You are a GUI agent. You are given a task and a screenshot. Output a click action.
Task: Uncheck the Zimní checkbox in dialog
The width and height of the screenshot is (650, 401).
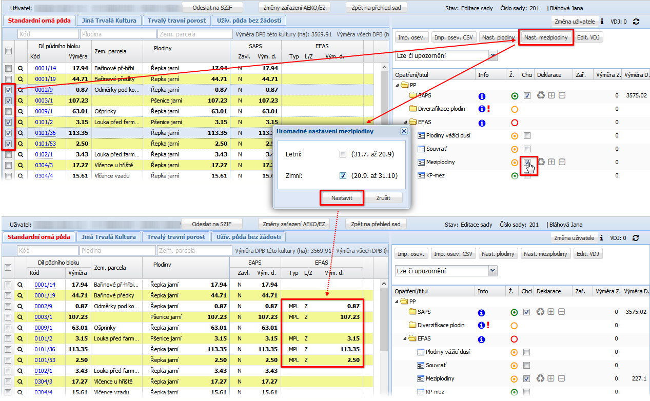[x=343, y=176]
